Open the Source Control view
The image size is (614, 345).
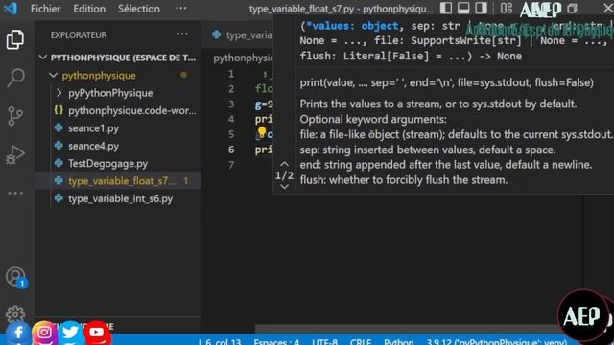click(15, 116)
